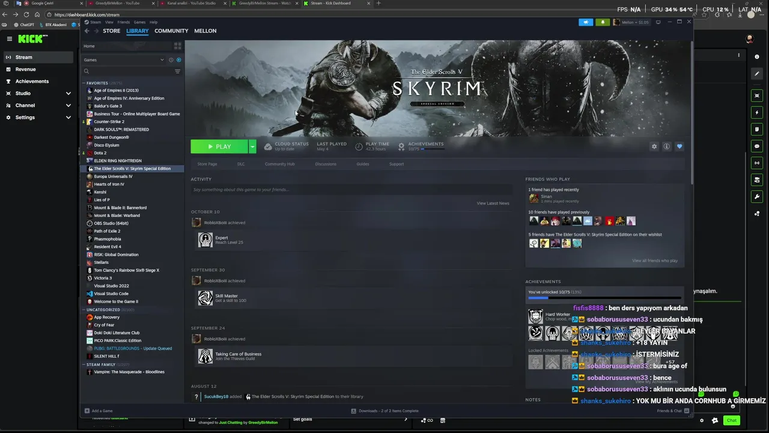Open the View menu in Steam
This screenshot has height=433, width=769.
pyautogui.click(x=109, y=22)
